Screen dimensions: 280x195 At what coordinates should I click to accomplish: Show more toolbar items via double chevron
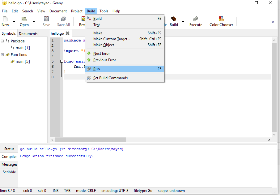tap(273, 22)
